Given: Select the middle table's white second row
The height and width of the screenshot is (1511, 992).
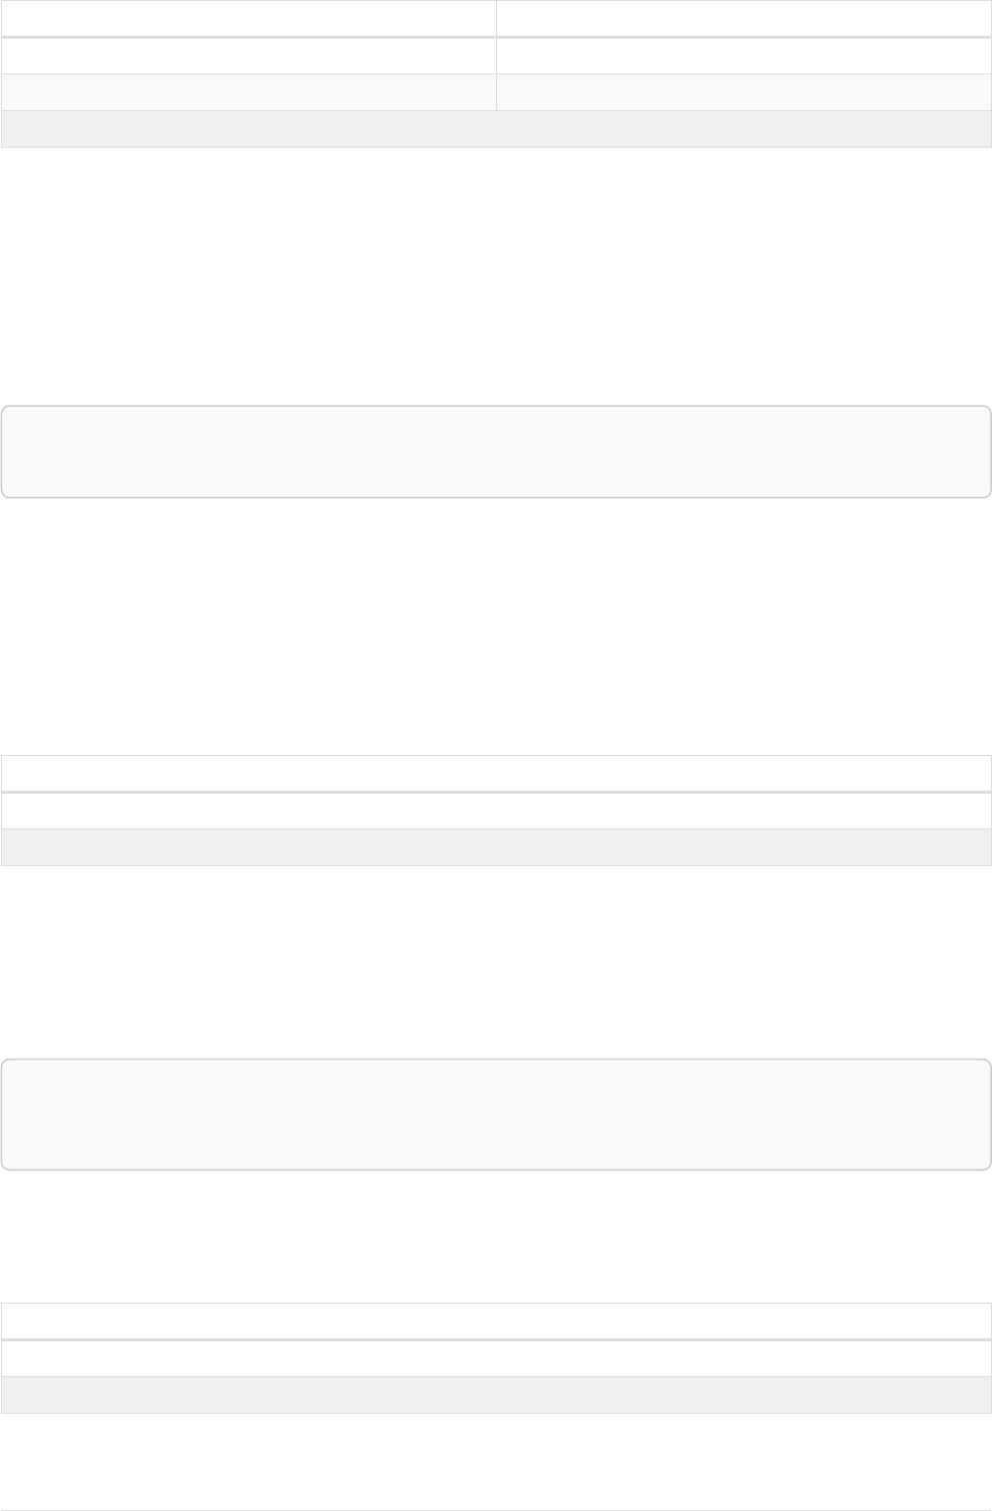Looking at the screenshot, I should (x=496, y=811).
